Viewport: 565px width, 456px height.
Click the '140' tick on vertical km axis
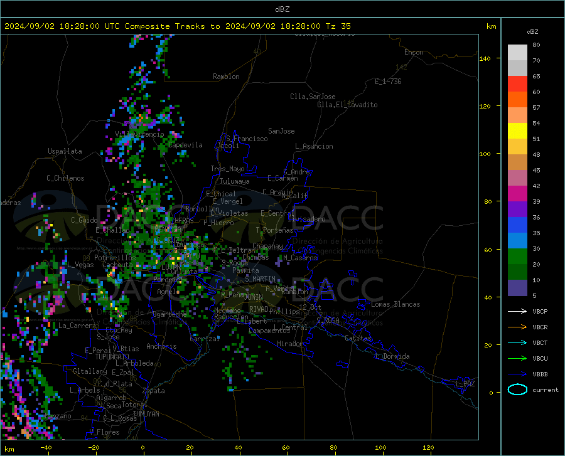pos(485,58)
